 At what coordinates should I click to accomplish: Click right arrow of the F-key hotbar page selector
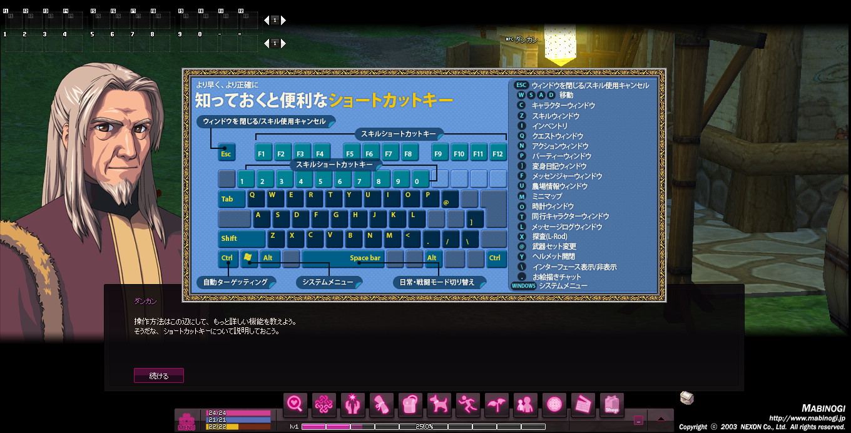tap(283, 20)
